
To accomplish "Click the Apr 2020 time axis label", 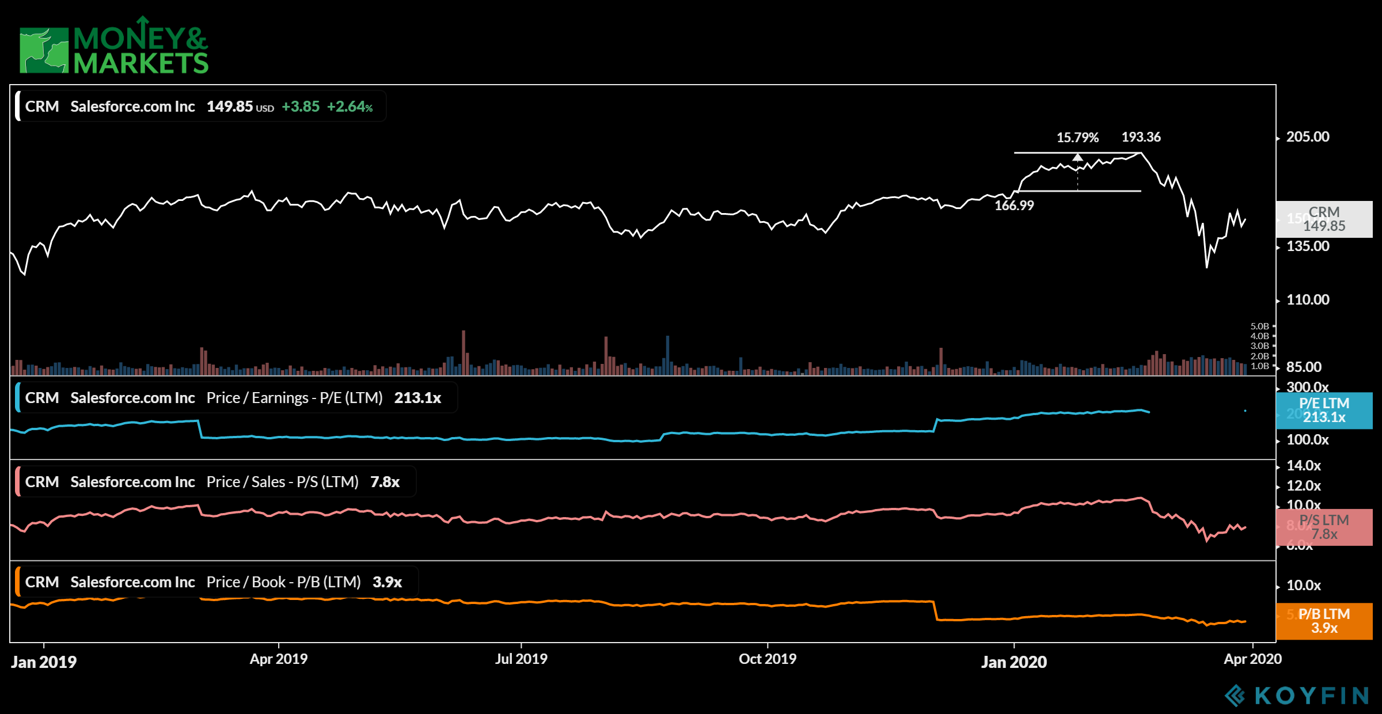I will pos(1253,659).
